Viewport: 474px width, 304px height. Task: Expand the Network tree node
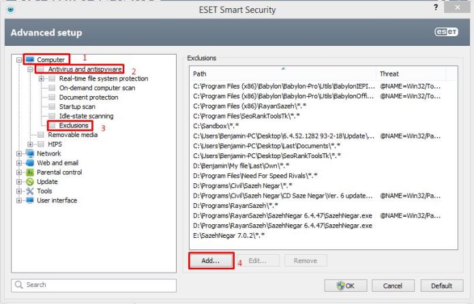[x=19, y=153]
